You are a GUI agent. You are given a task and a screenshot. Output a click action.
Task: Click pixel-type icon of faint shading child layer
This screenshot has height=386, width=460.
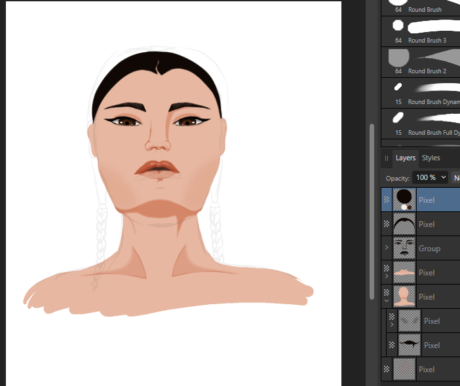[x=392, y=317]
